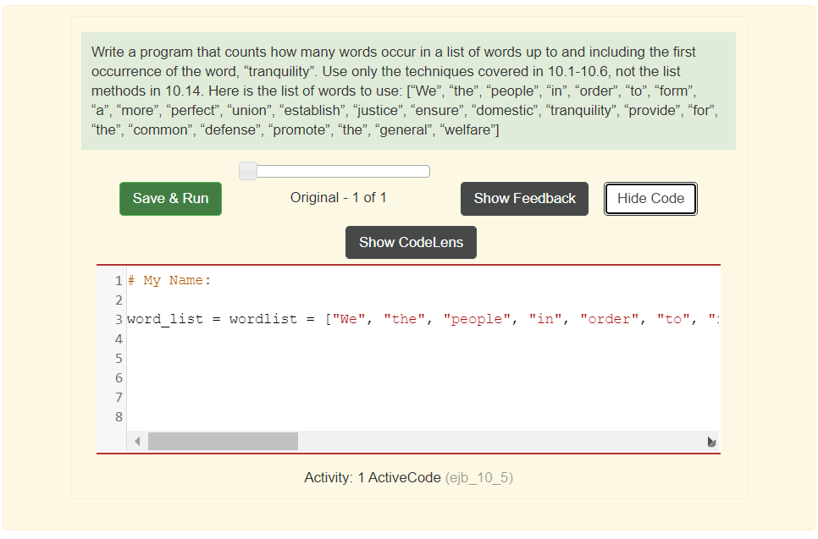Click the "people" string in code

[x=477, y=319]
